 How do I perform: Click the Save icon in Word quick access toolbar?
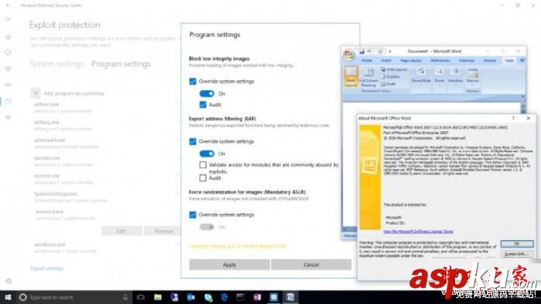[x=362, y=52]
